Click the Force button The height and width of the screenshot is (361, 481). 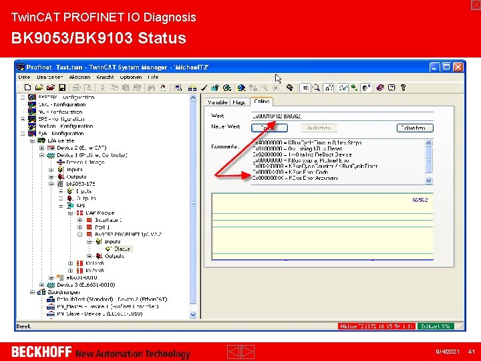click(x=269, y=128)
